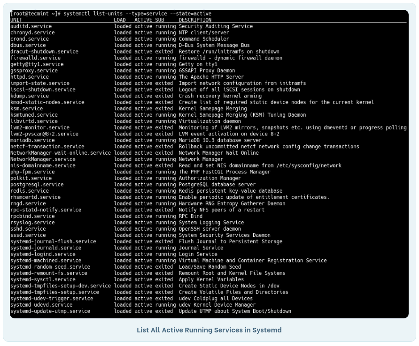Select firewalld.service unit name
419x346 pixels.
tap(35, 58)
